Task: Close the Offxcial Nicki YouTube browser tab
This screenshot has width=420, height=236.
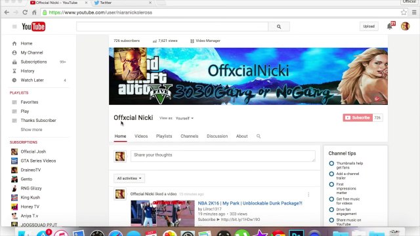Action: pyautogui.click(x=86, y=3)
